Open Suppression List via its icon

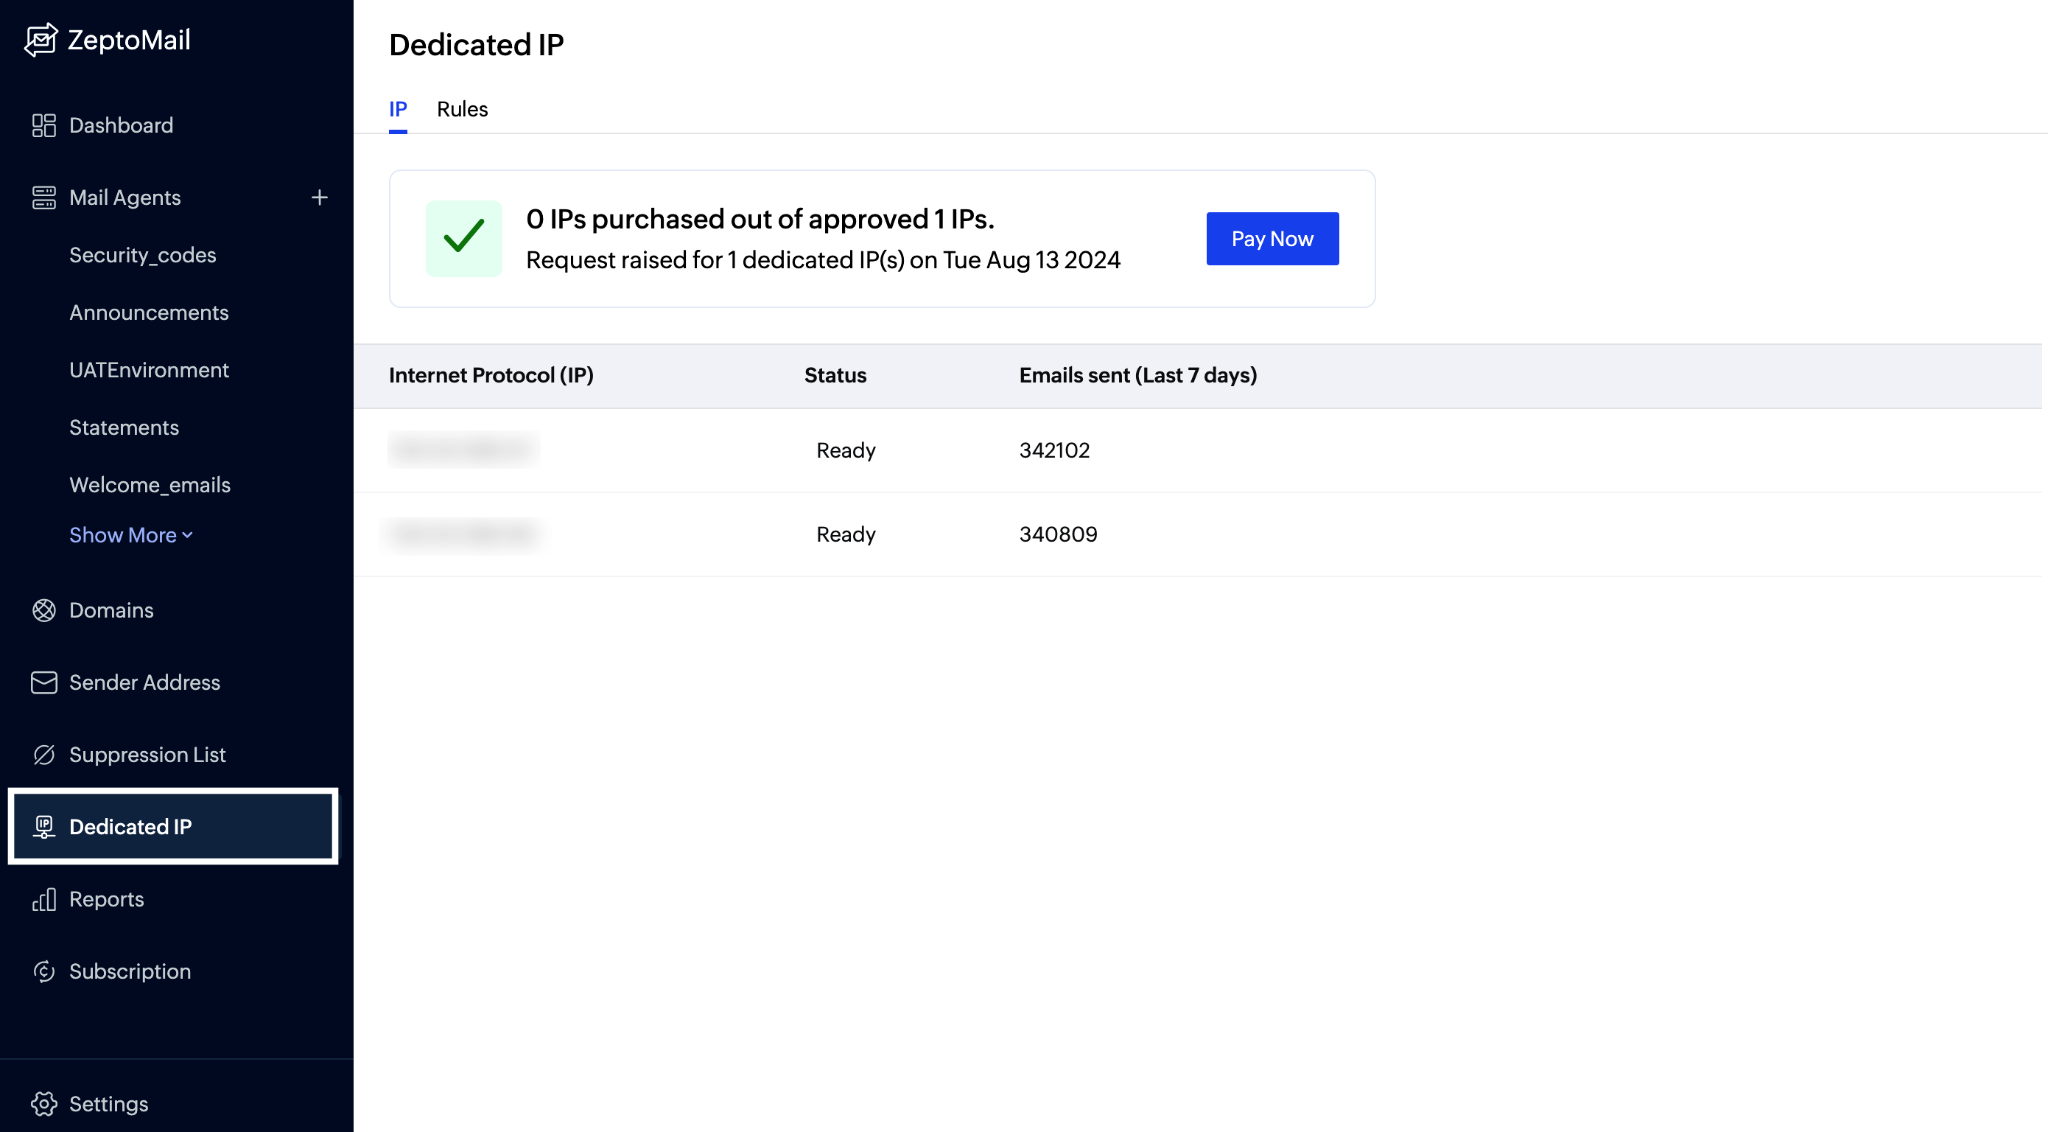(x=43, y=755)
